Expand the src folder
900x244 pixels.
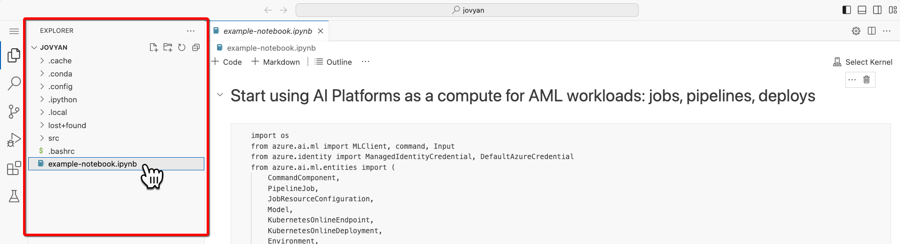click(x=54, y=138)
